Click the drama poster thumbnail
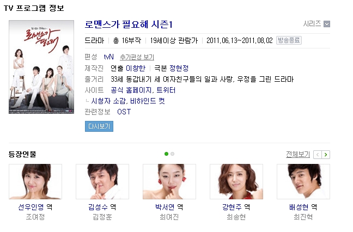This screenshot has width=353, height=232. point(41,67)
